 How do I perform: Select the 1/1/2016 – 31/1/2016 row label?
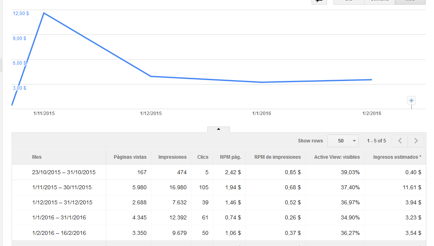(x=59, y=217)
